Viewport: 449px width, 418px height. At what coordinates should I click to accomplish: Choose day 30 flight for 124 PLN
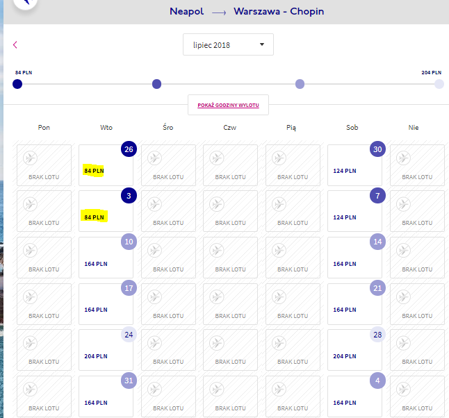pyautogui.click(x=354, y=165)
